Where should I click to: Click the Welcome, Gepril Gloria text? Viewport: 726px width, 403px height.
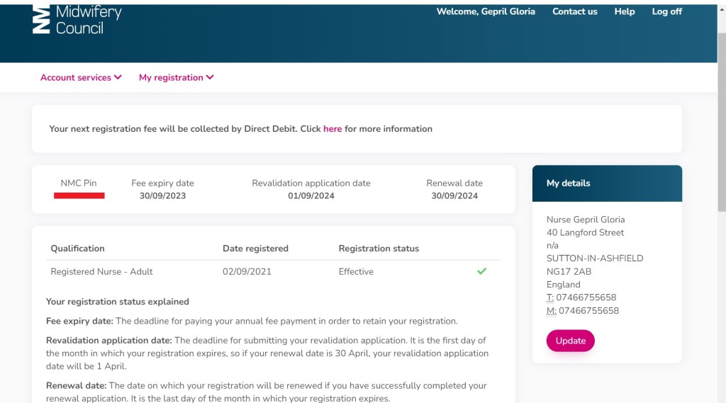click(x=486, y=11)
